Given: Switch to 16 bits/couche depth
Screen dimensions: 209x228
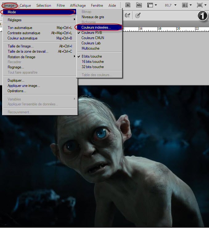Looking at the screenshot, I should 92,62.
